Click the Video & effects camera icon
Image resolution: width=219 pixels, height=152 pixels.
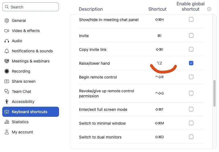click(x=7, y=31)
